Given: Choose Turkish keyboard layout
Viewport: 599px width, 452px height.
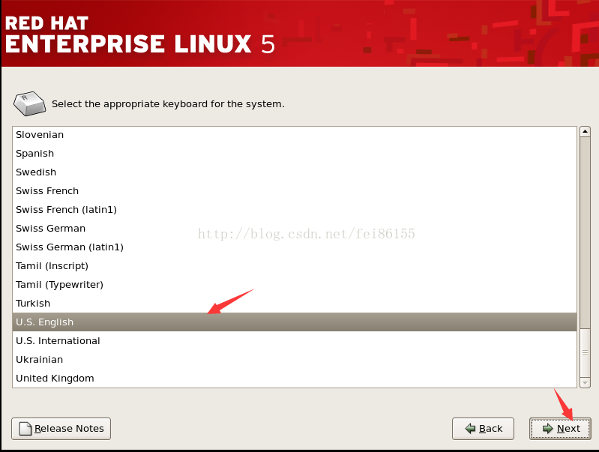Looking at the screenshot, I should coord(294,304).
